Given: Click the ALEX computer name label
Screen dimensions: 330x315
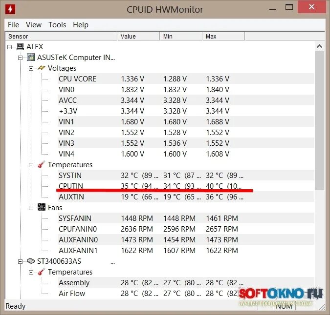Looking at the screenshot, I should [35, 47].
